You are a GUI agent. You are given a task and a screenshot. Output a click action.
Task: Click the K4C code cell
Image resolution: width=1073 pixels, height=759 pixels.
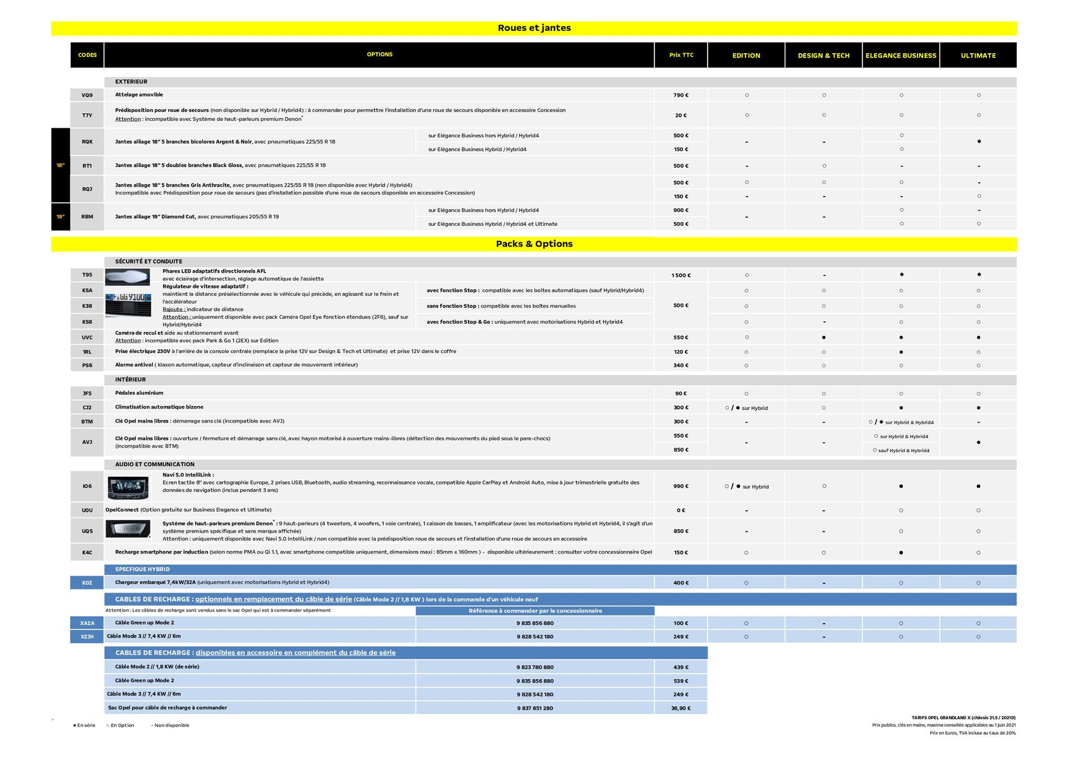(87, 552)
